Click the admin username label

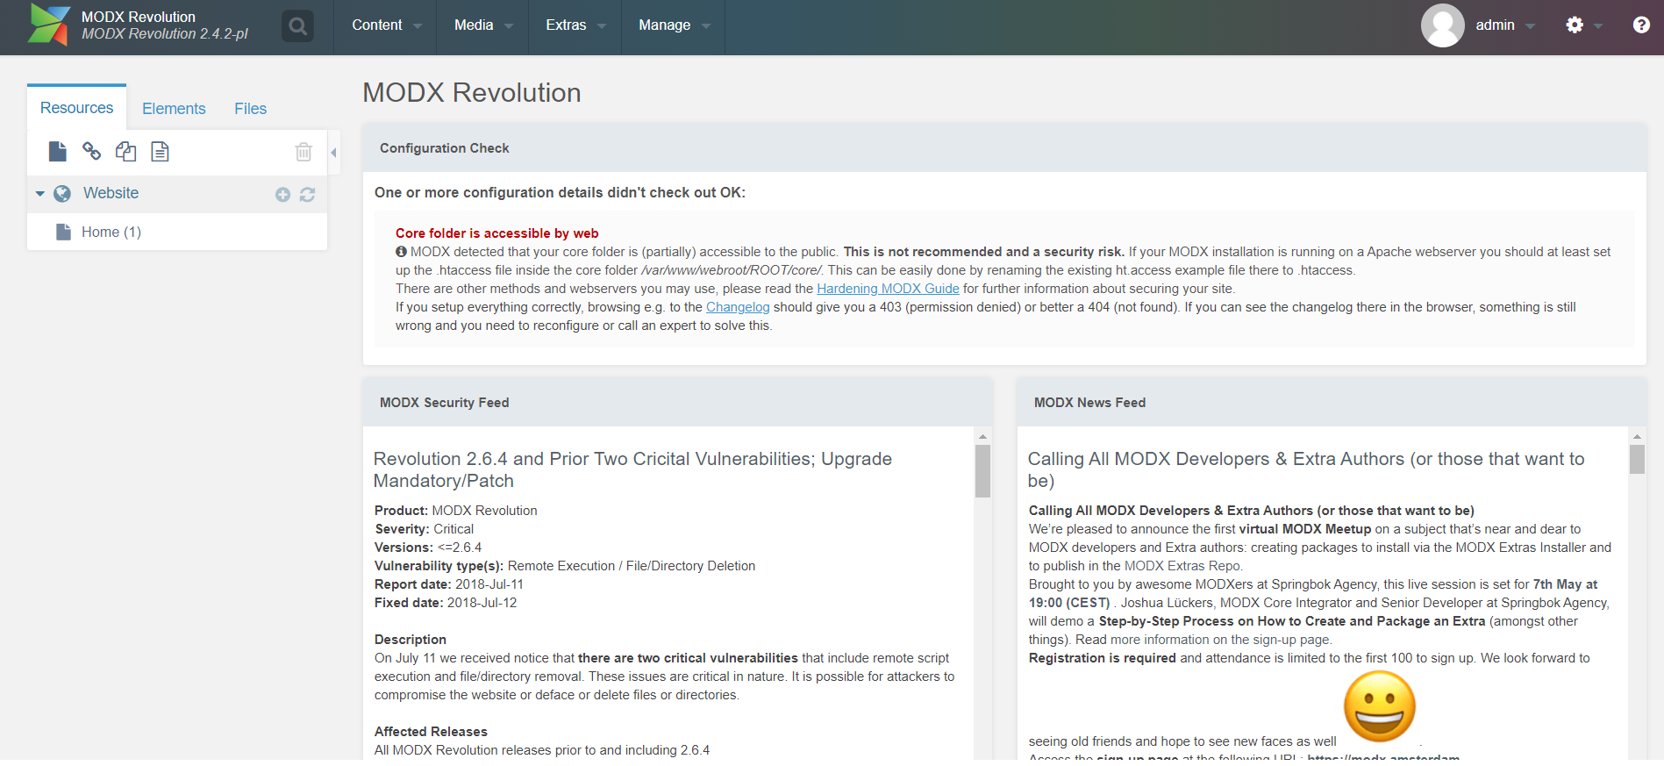coord(1495,25)
